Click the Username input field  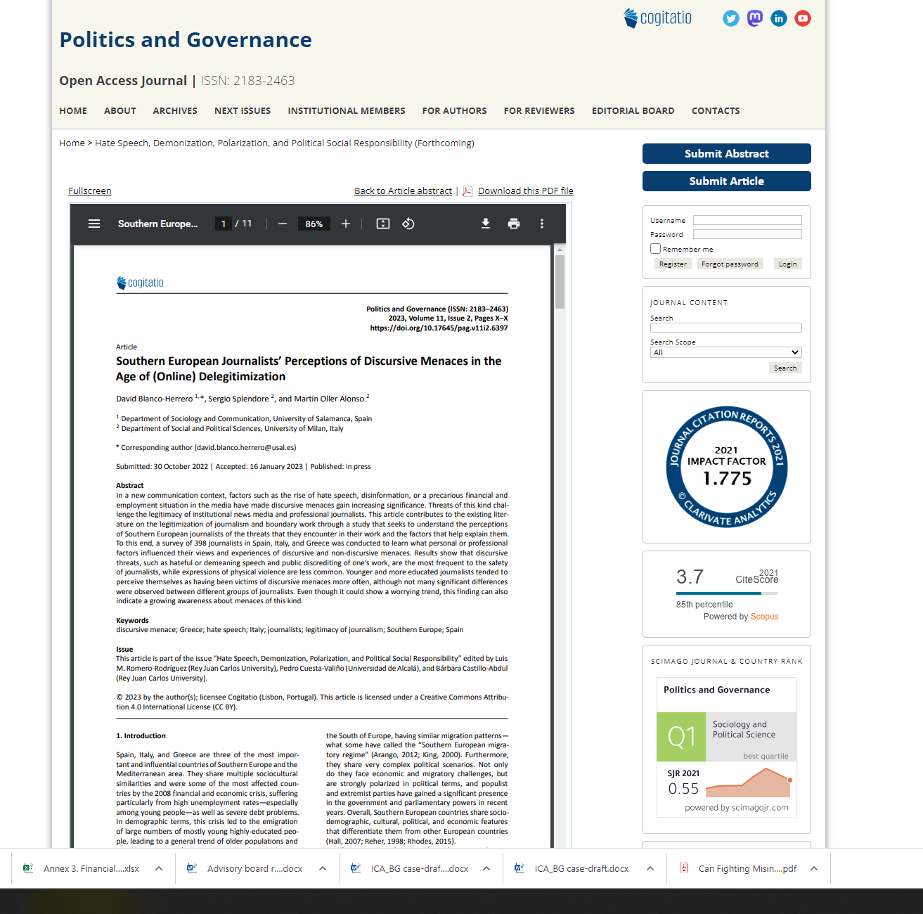coord(747,220)
